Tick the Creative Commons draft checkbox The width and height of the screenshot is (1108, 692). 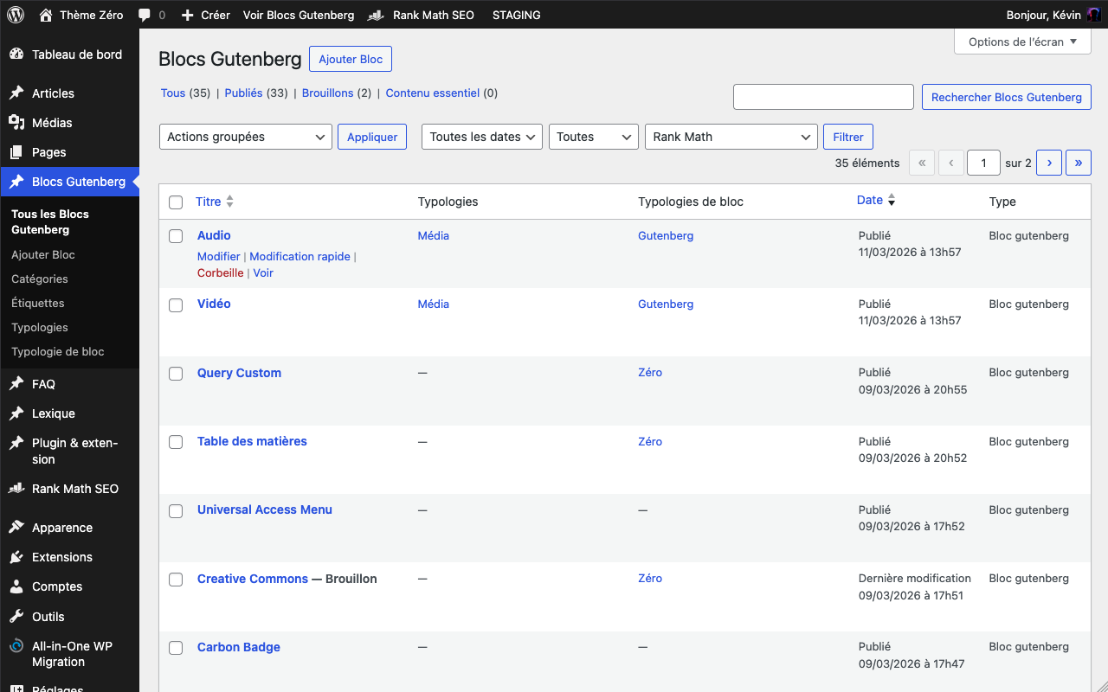point(176,580)
